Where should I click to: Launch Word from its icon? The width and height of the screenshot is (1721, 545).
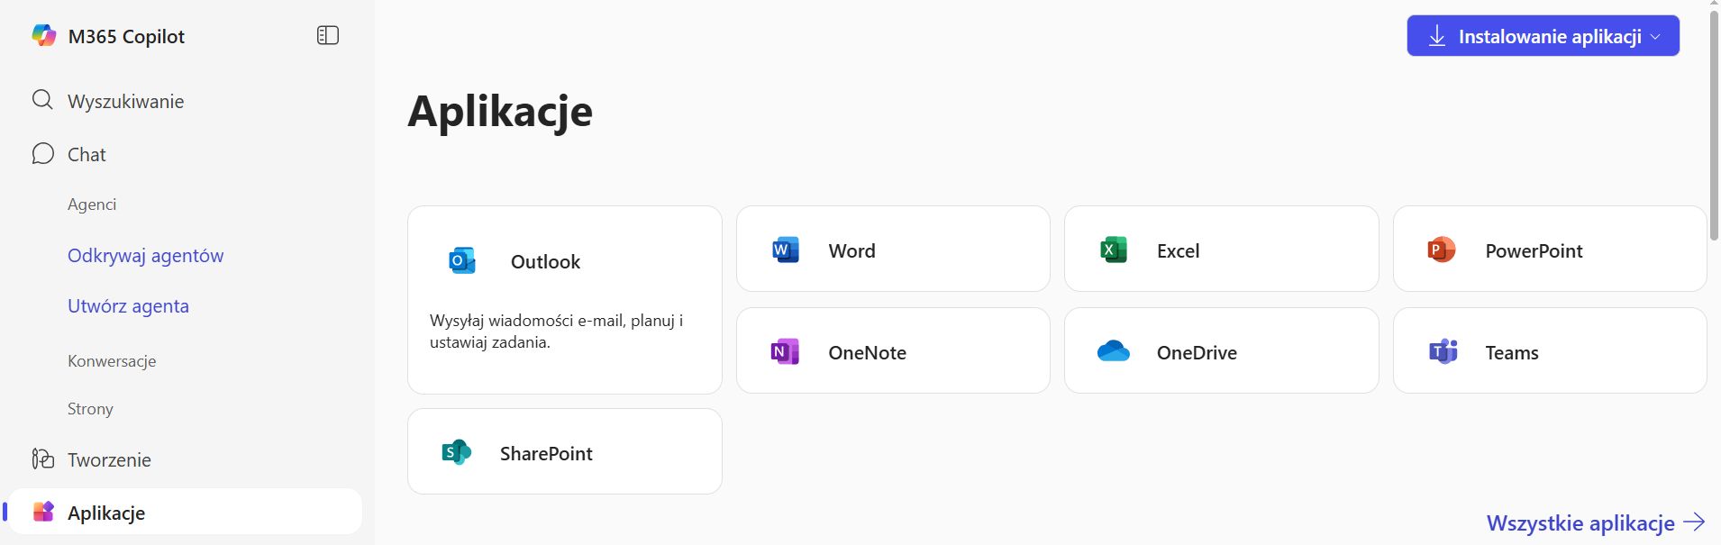point(786,250)
